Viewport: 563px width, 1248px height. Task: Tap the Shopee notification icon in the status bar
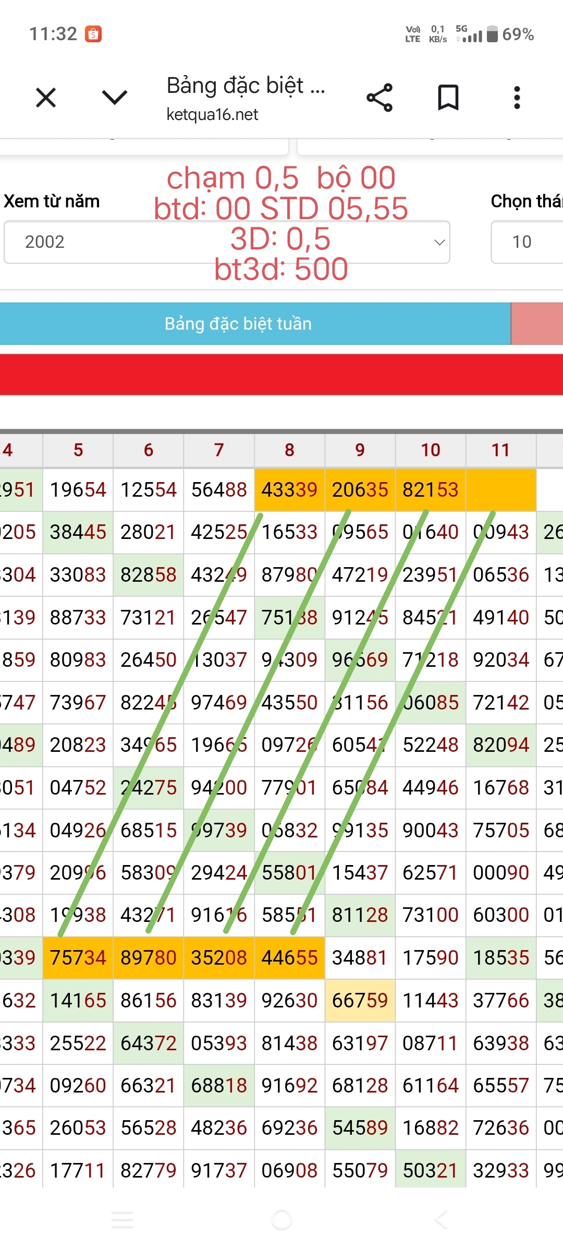point(93,34)
